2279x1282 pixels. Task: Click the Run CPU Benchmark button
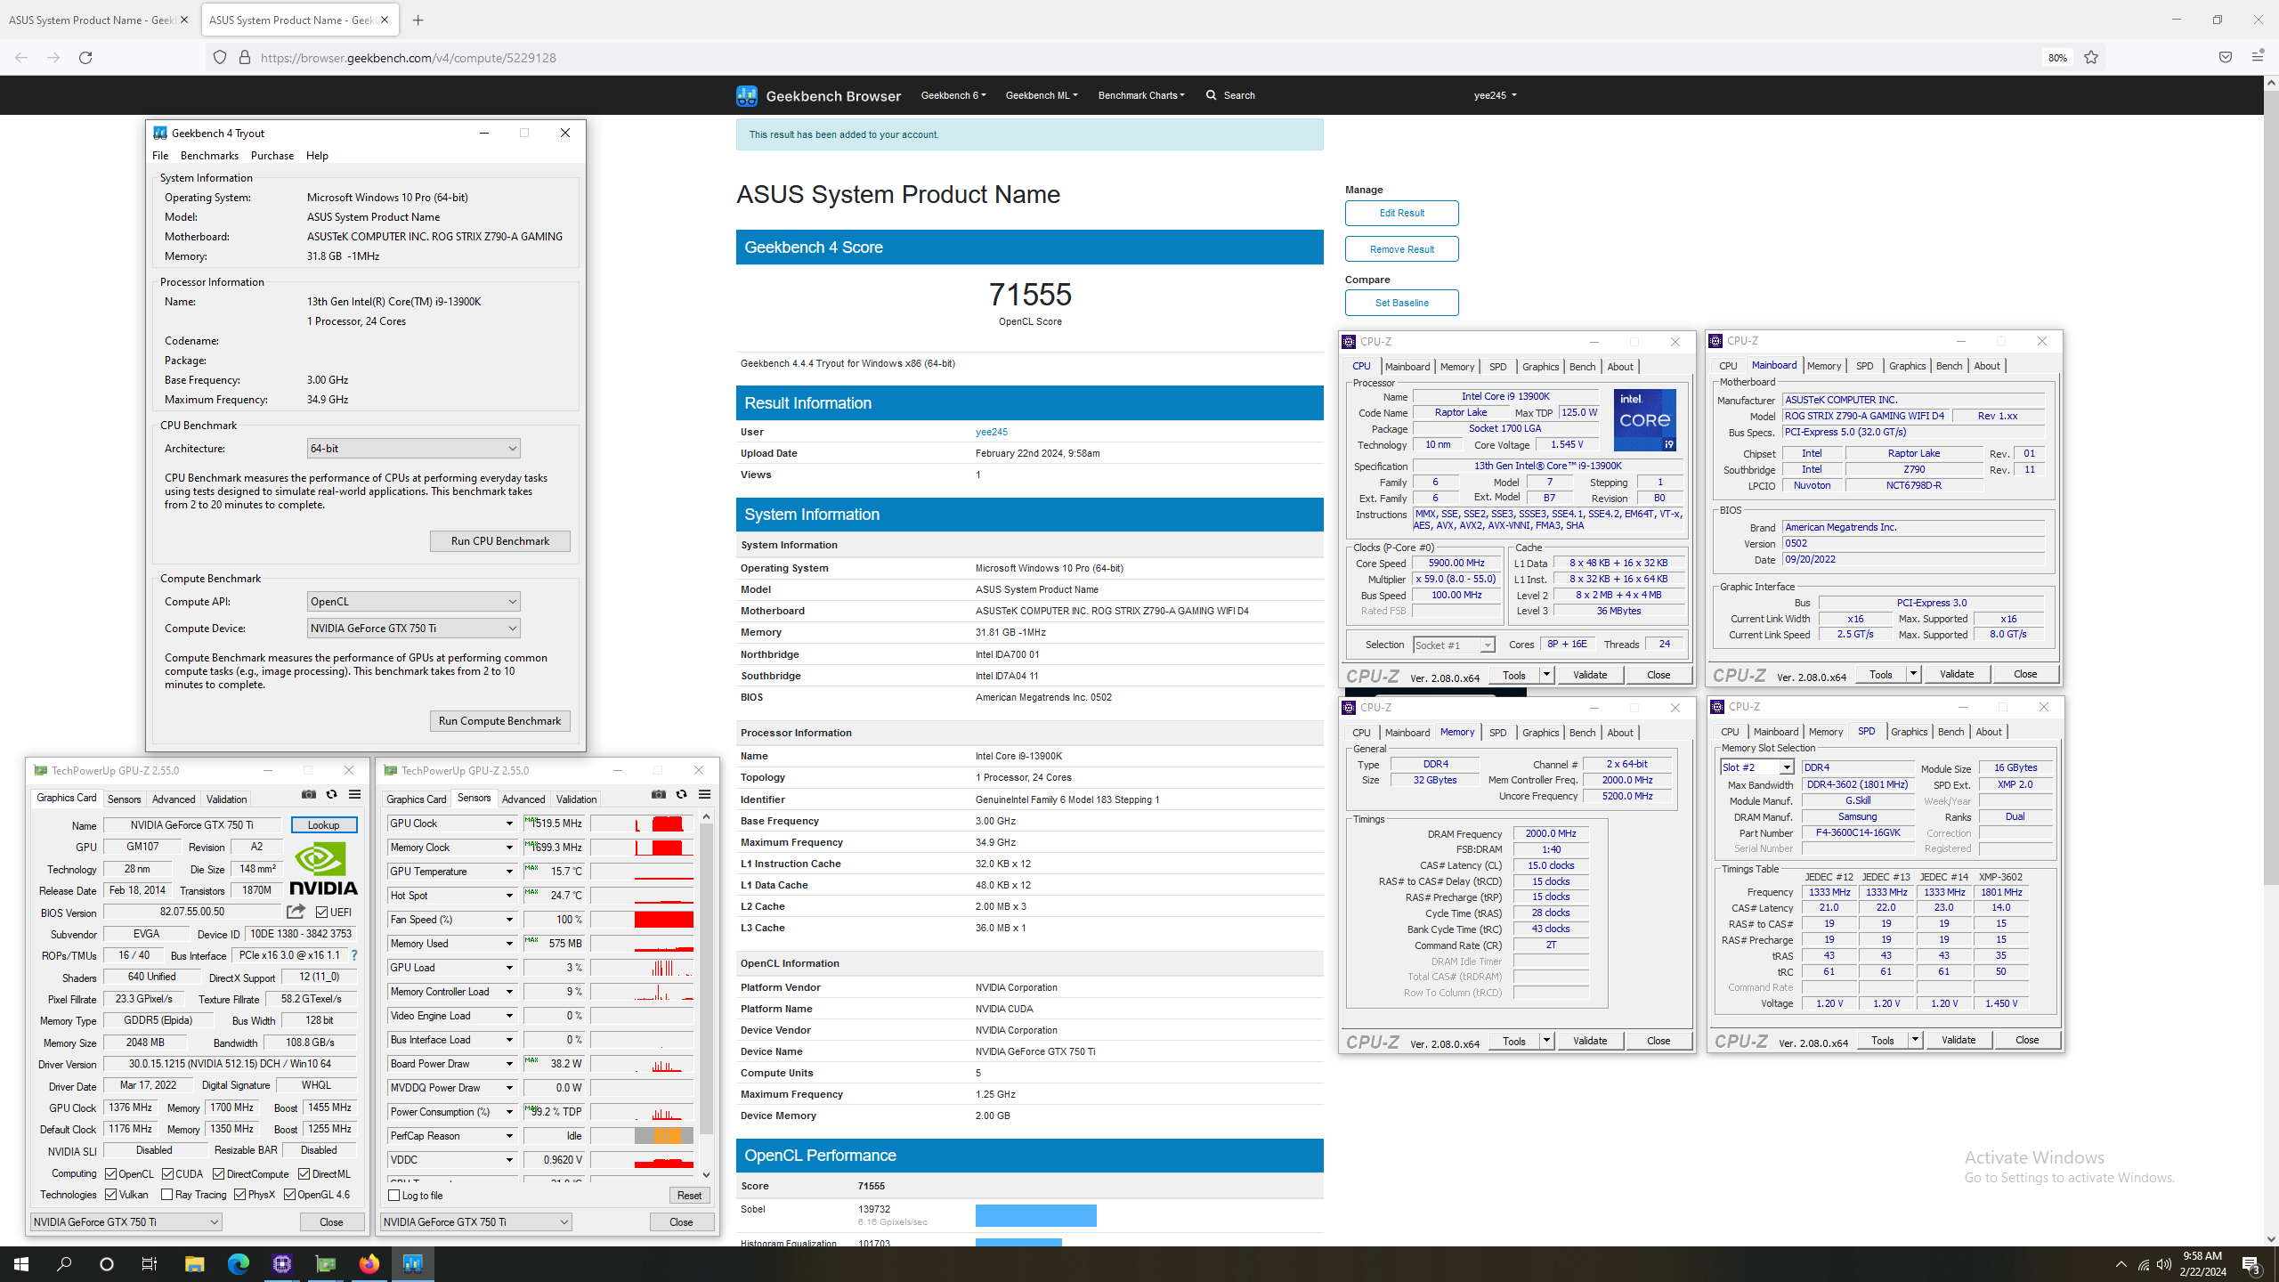[499, 541]
